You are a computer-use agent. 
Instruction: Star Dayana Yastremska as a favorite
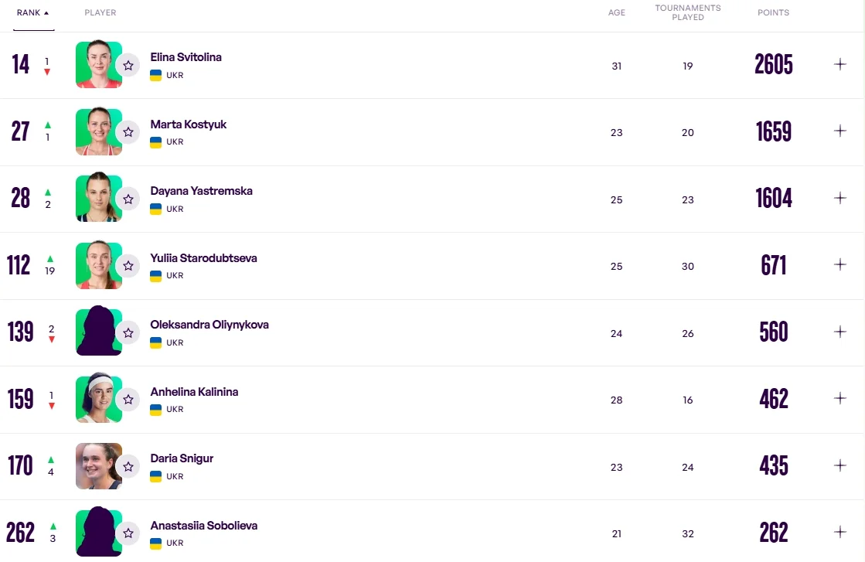pyautogui.click(x=128, y=199)
